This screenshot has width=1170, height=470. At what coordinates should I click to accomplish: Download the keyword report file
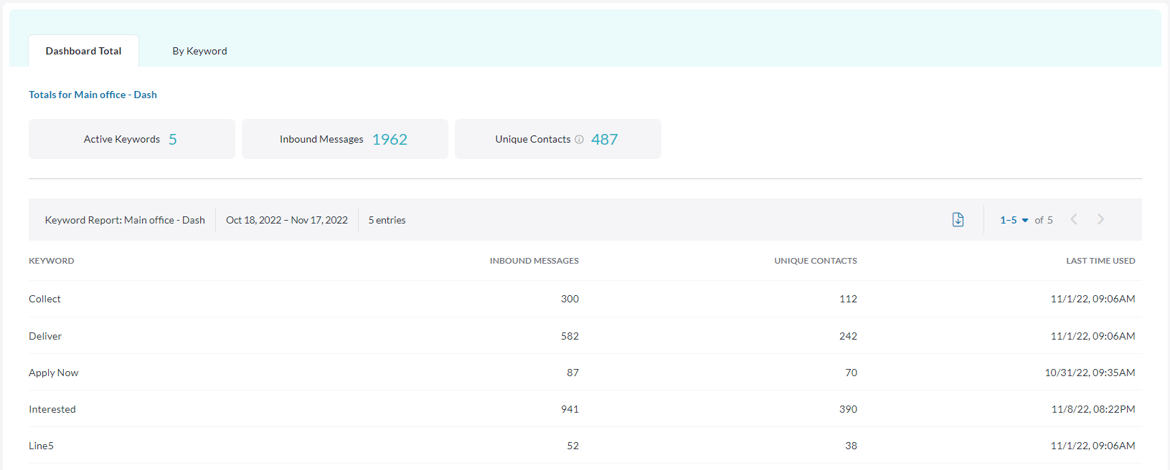coord(958,220)
